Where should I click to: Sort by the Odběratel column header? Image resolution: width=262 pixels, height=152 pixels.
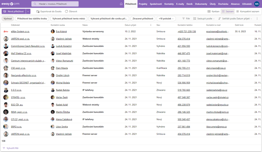point(15,25)
